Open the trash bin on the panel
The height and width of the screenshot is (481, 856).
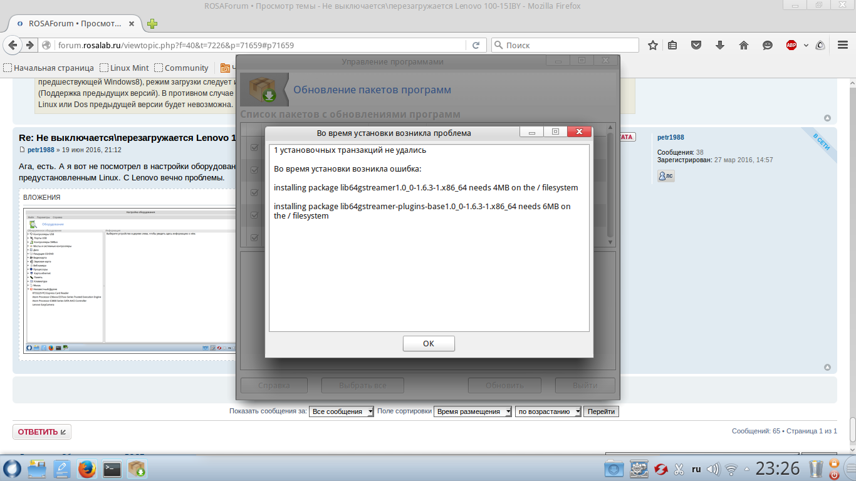tap(816, 468)
